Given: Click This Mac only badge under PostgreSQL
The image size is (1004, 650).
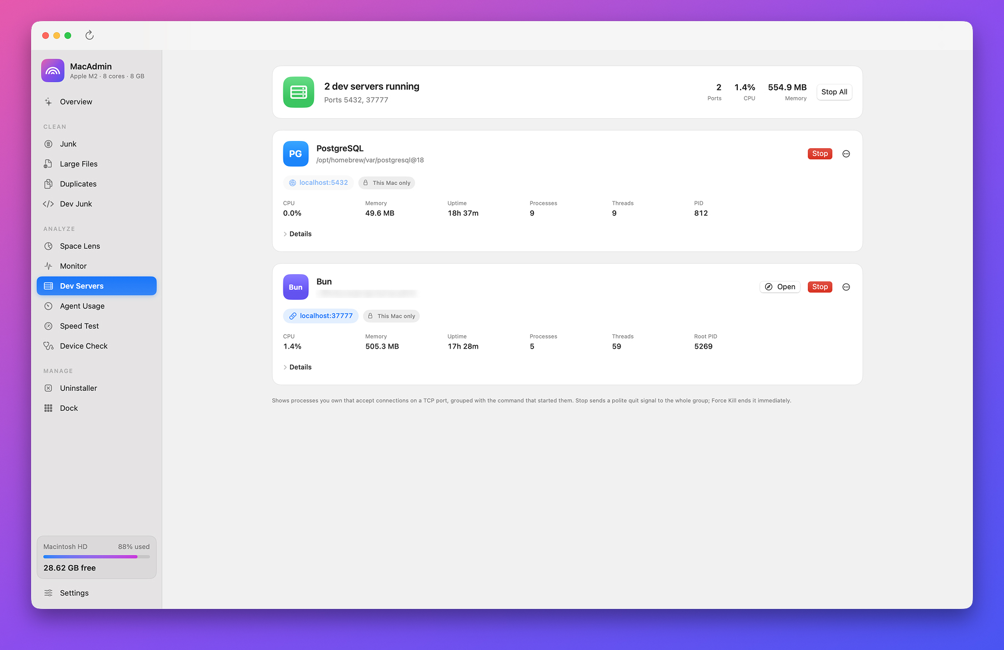Looking at the screenshot, I should (387, 183).
